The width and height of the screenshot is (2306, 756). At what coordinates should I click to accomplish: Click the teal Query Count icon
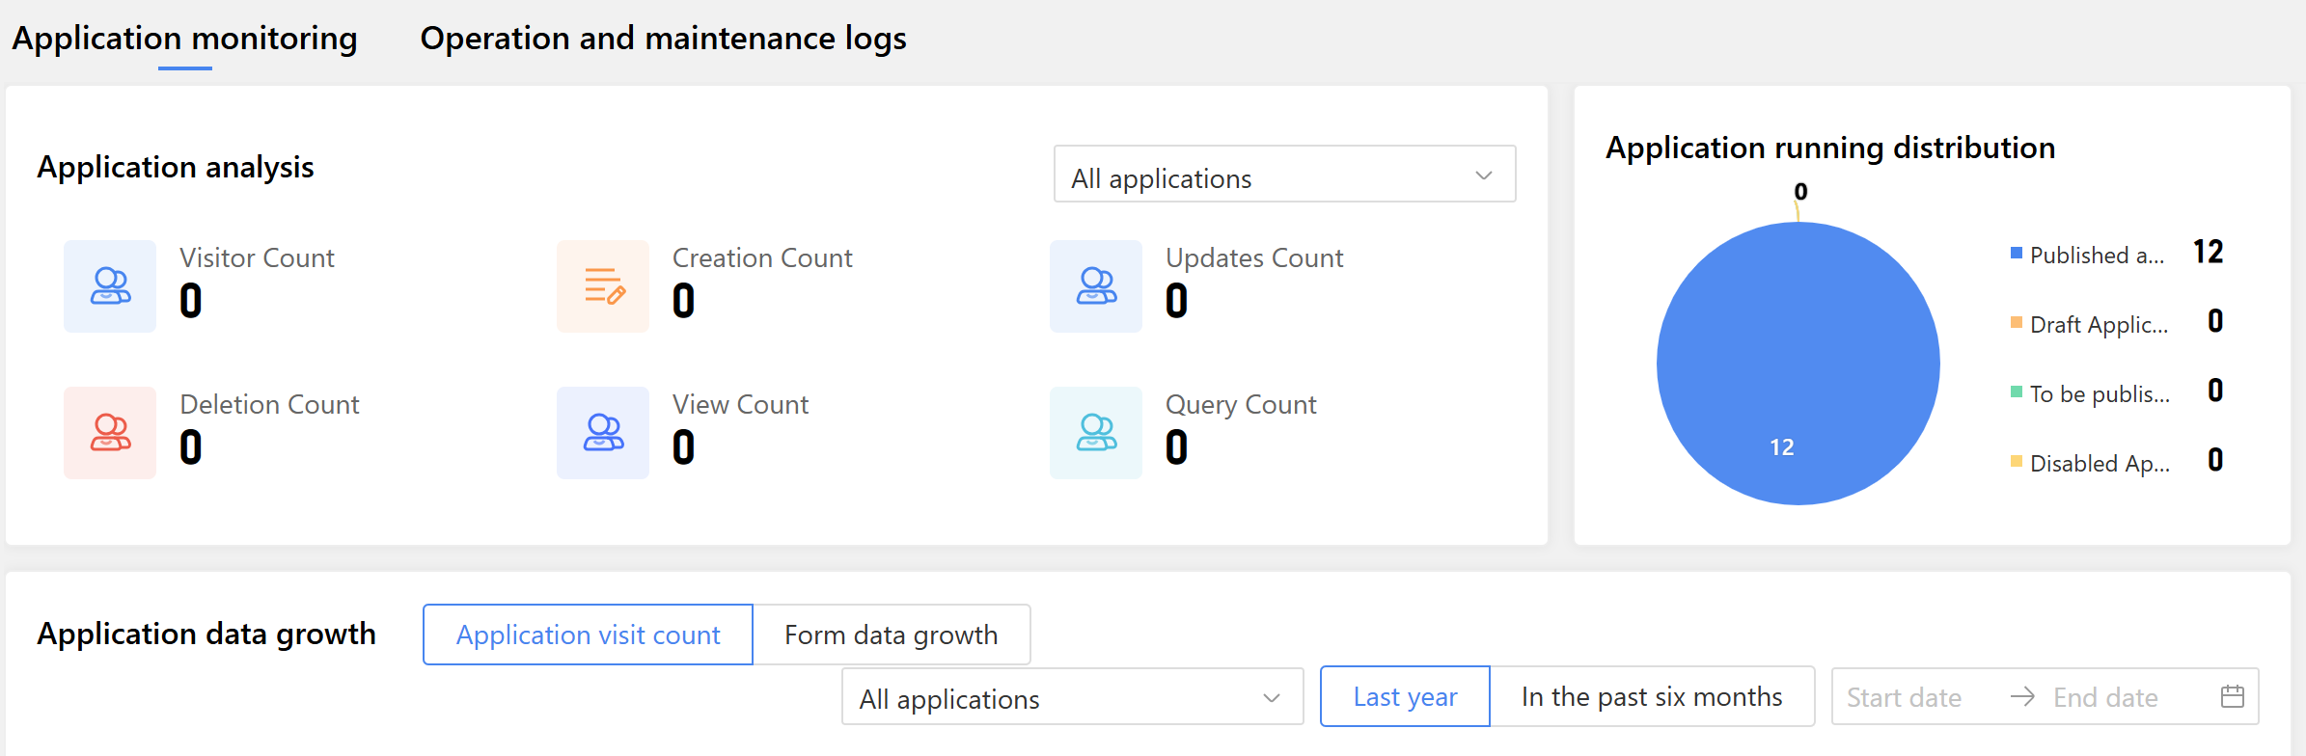coord(1096,433)
